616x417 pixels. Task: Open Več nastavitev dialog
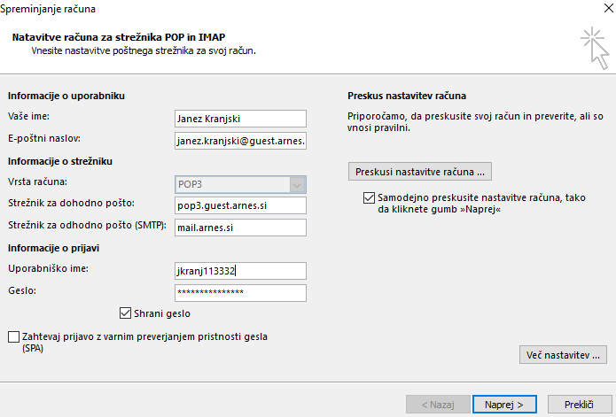(563, 355)
